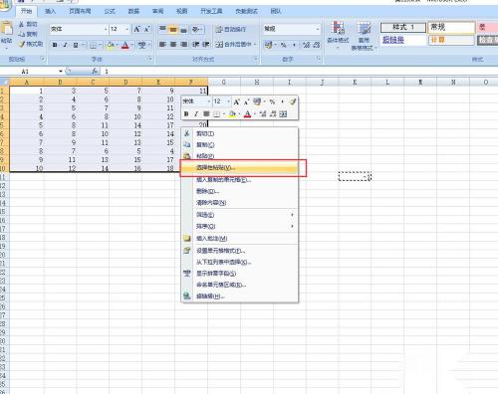Toggle Bold in the ribbon font group
The height and width of the screenshot is (394, 498).
pyautogui.click(x=55, y=45)
